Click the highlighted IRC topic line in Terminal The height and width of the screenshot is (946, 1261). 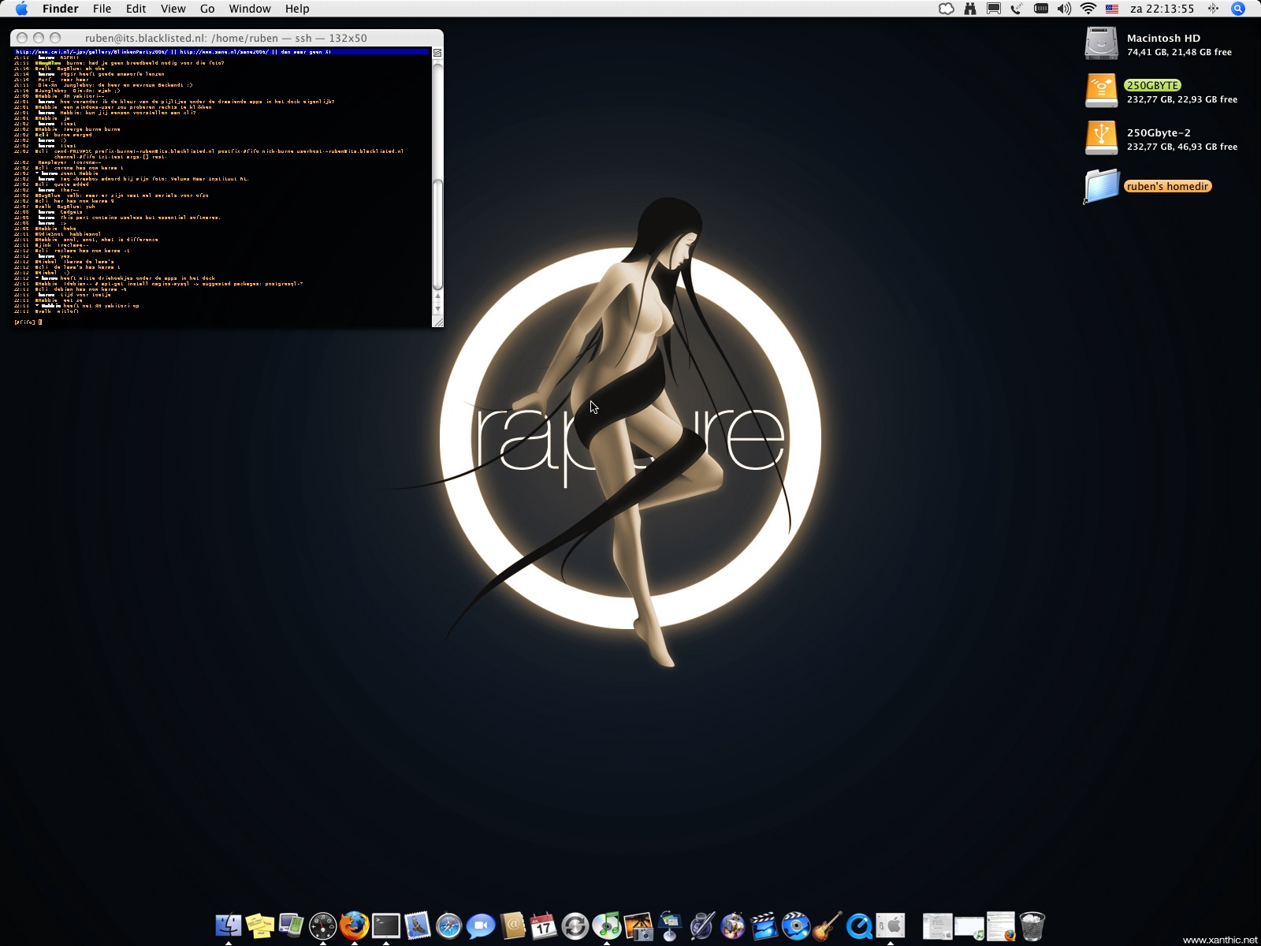pos(221,52)
